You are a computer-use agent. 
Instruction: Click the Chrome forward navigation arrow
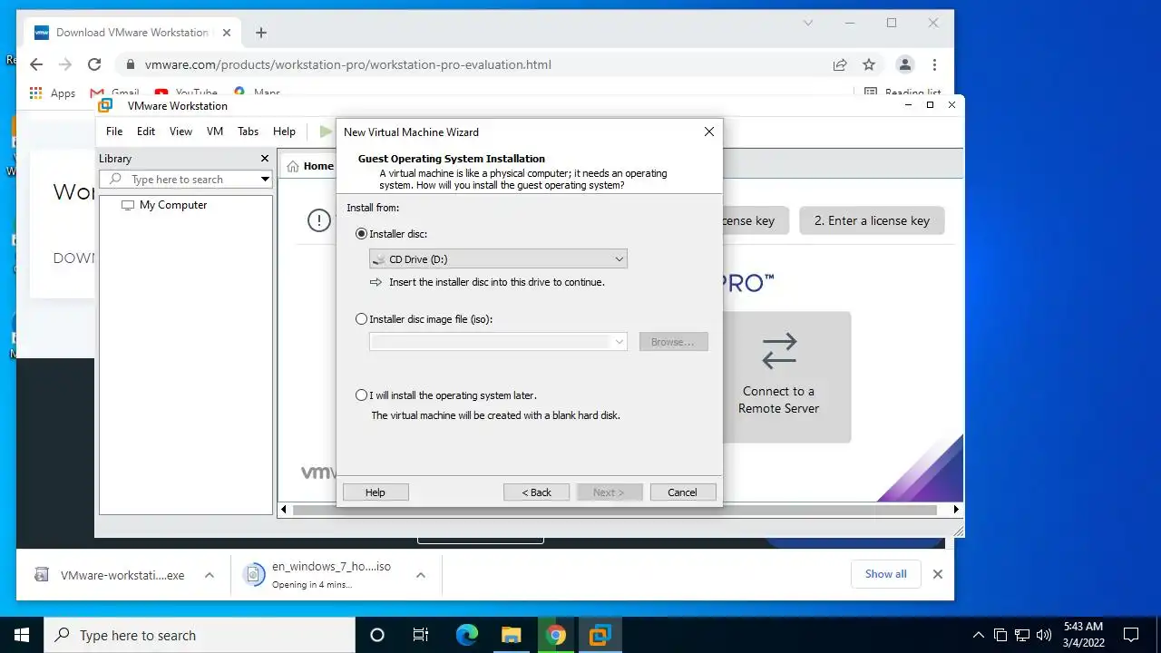point(64,64)
